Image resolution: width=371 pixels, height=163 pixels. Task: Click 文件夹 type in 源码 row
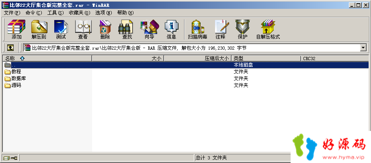[x=241, y=85]
